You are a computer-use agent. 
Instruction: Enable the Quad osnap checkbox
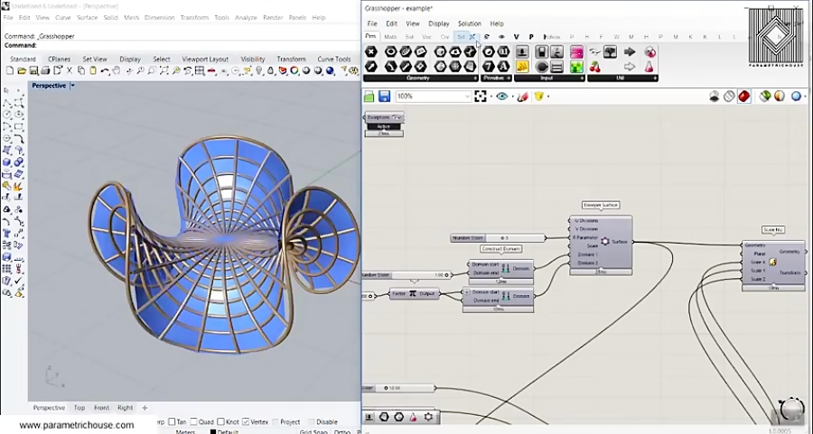click(x=193, y=421)
